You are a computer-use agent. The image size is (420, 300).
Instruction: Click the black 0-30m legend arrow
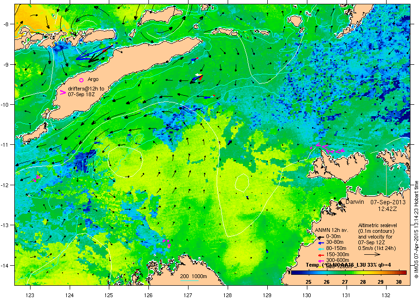point(321,237)
